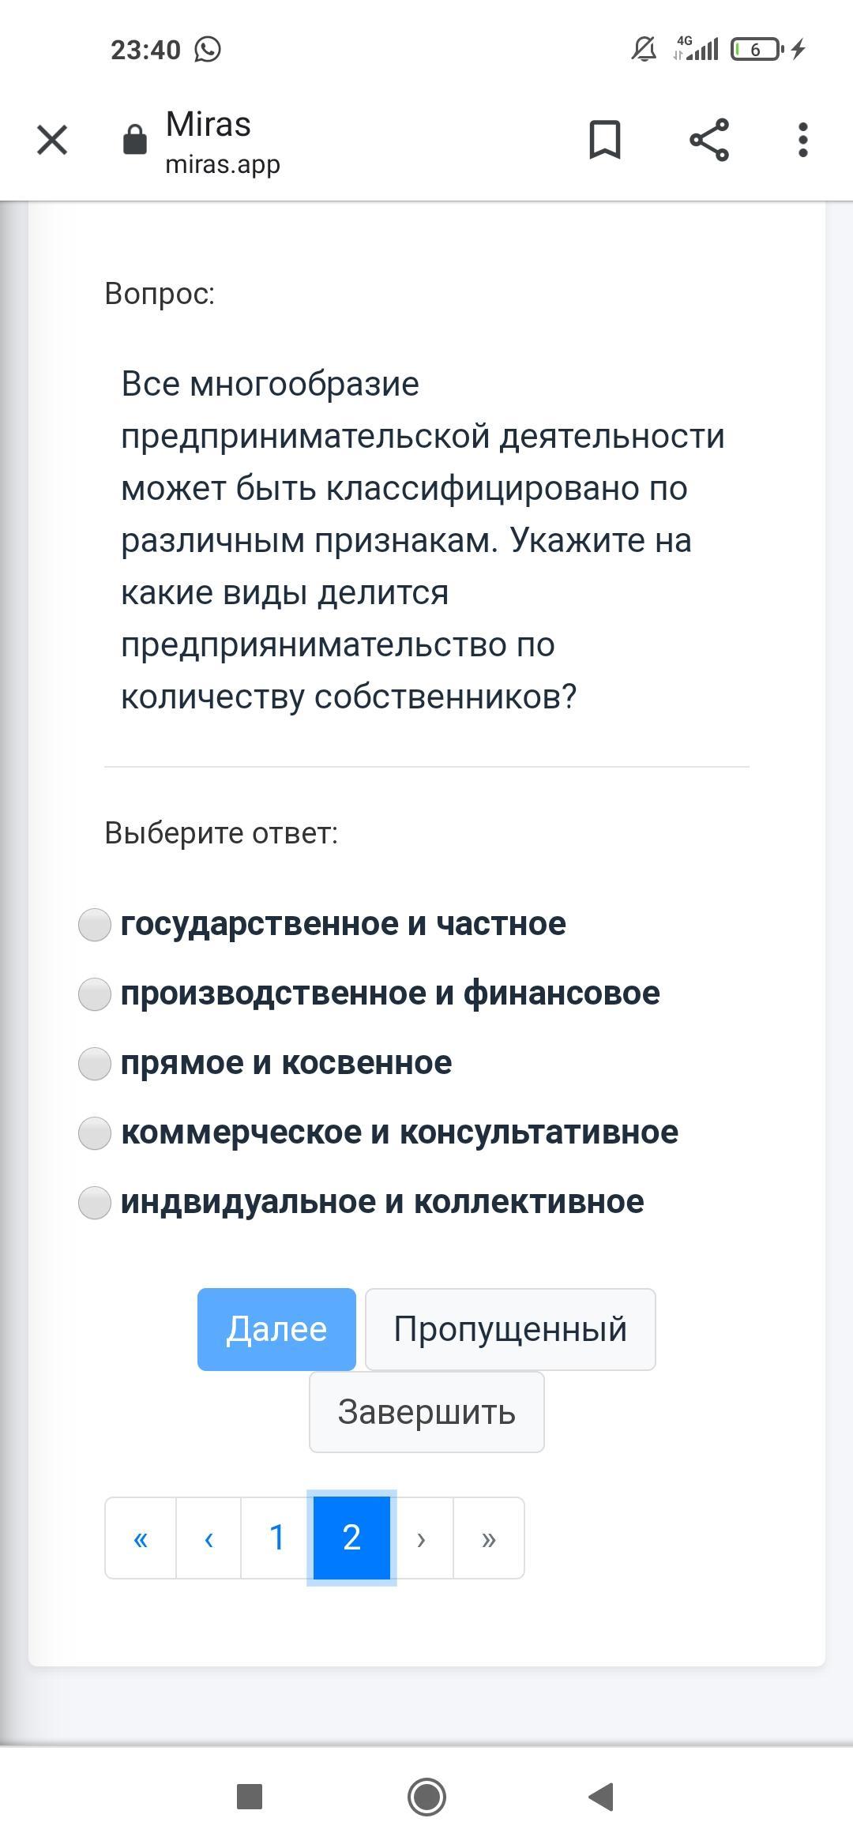Go to question page 1
Image resolution: width=853 pixels, height=1848 pixels.
[276, 1538]
